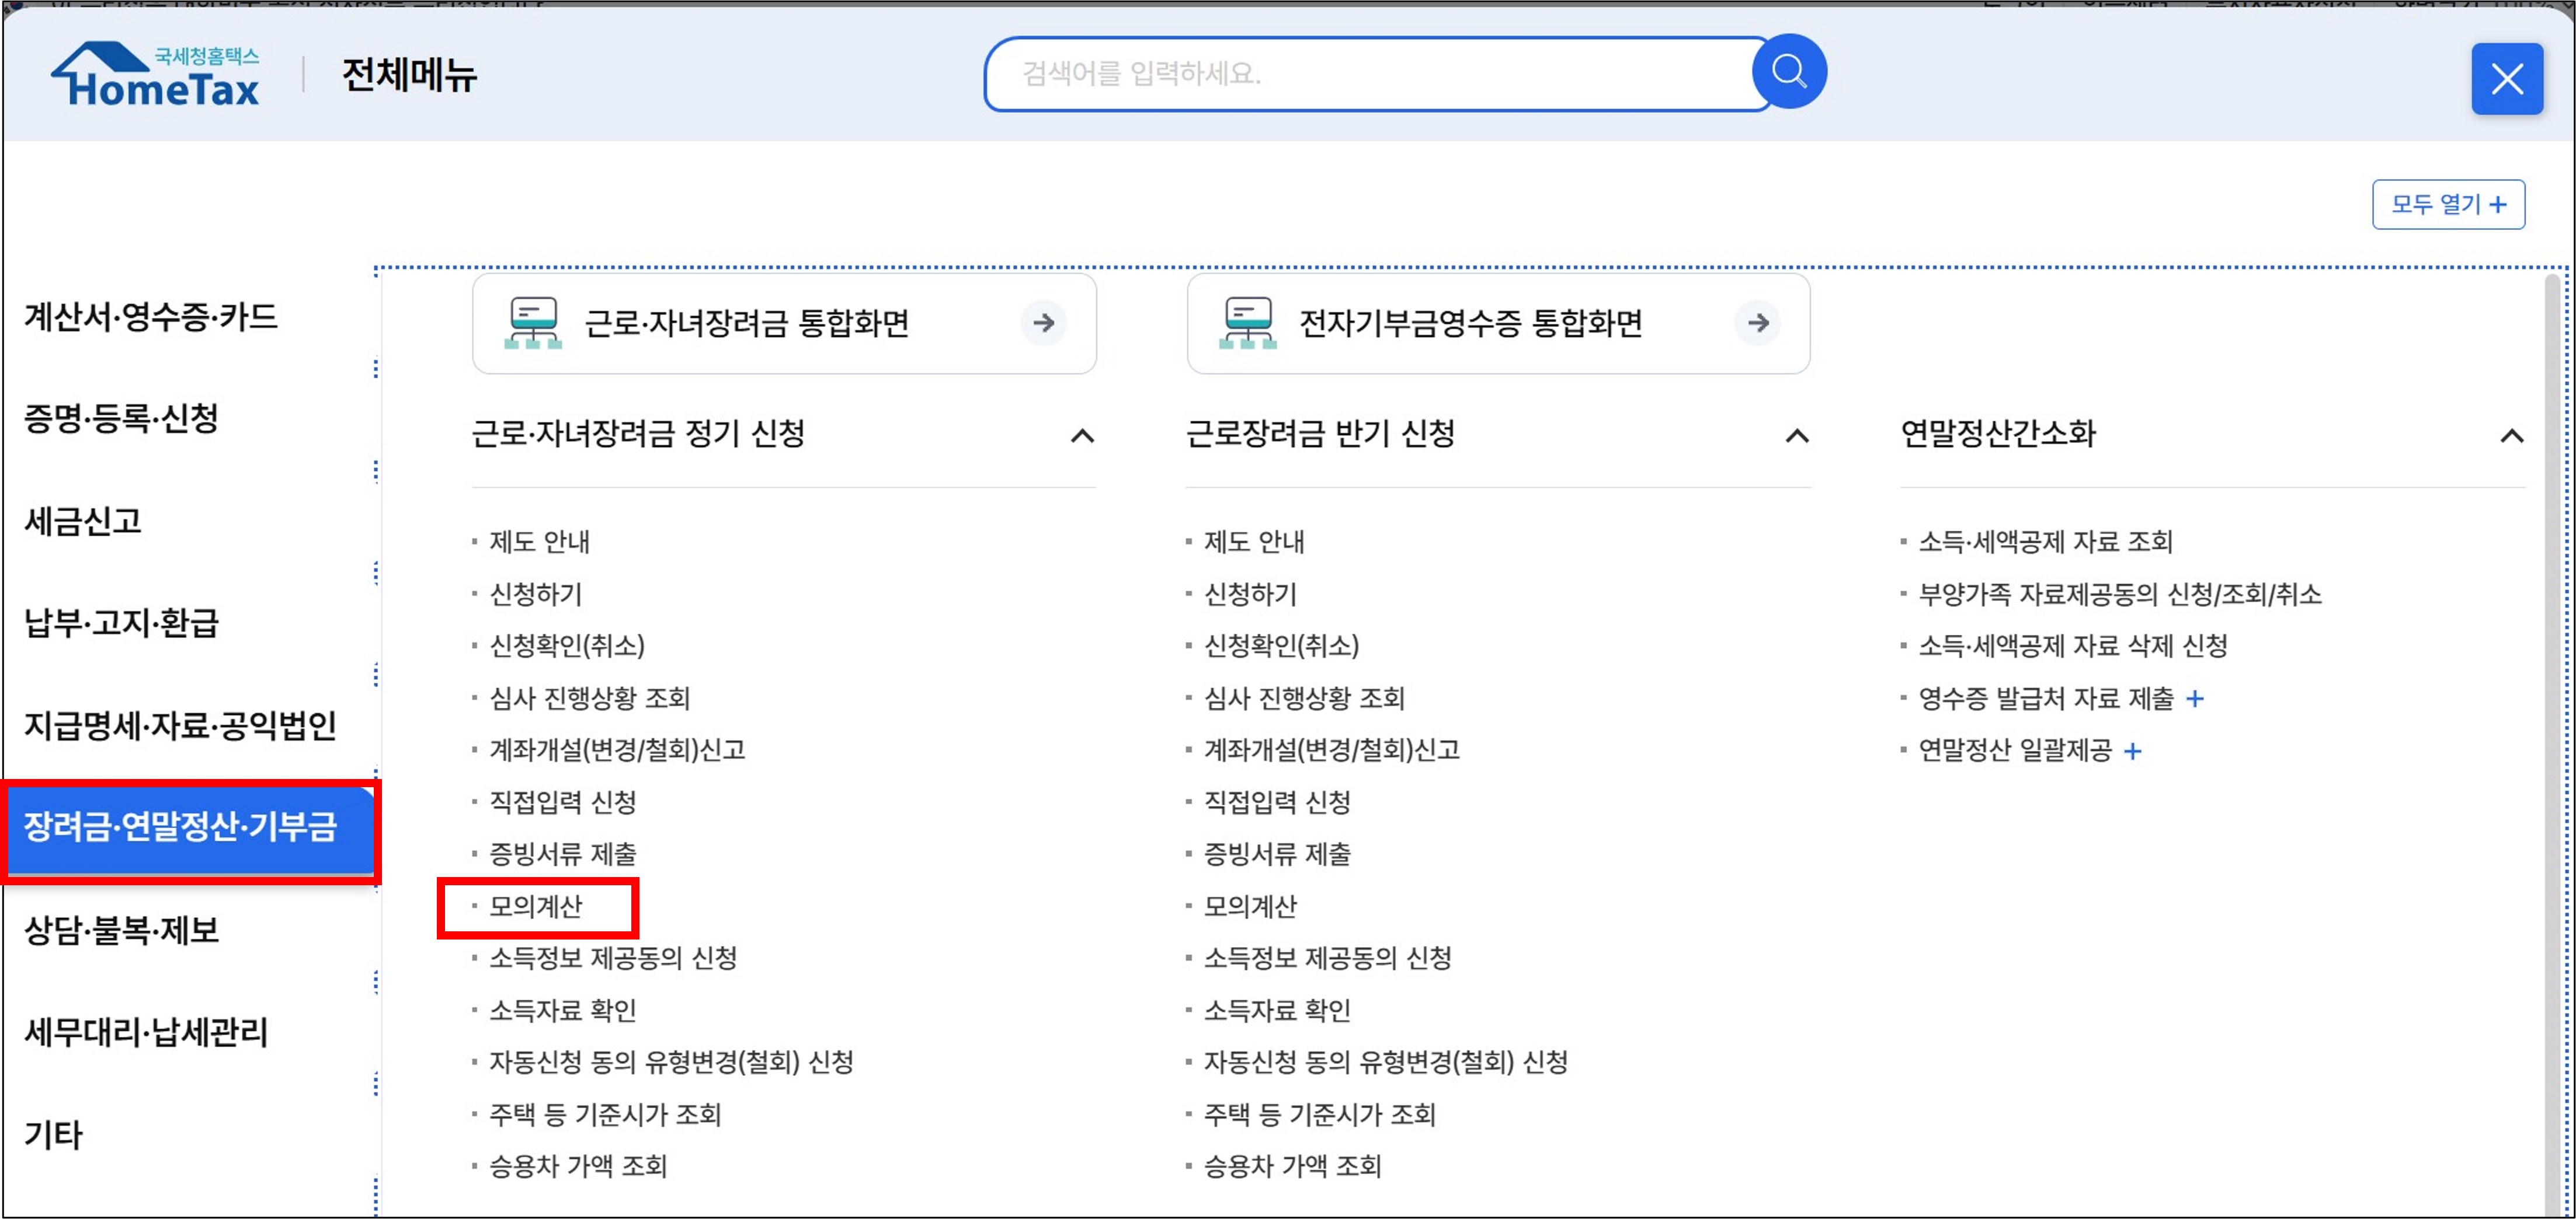Close the 전체메뉴 panel with X button
Image resolution: width=2576 pixels, height=1219 pixels.
coord(2506,79)
